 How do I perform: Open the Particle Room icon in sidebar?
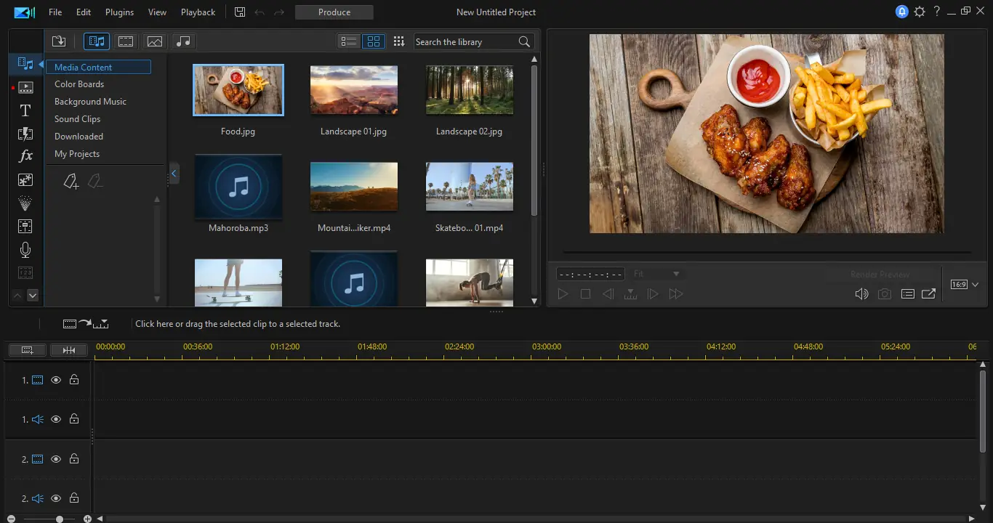click(x=25, y=203)
